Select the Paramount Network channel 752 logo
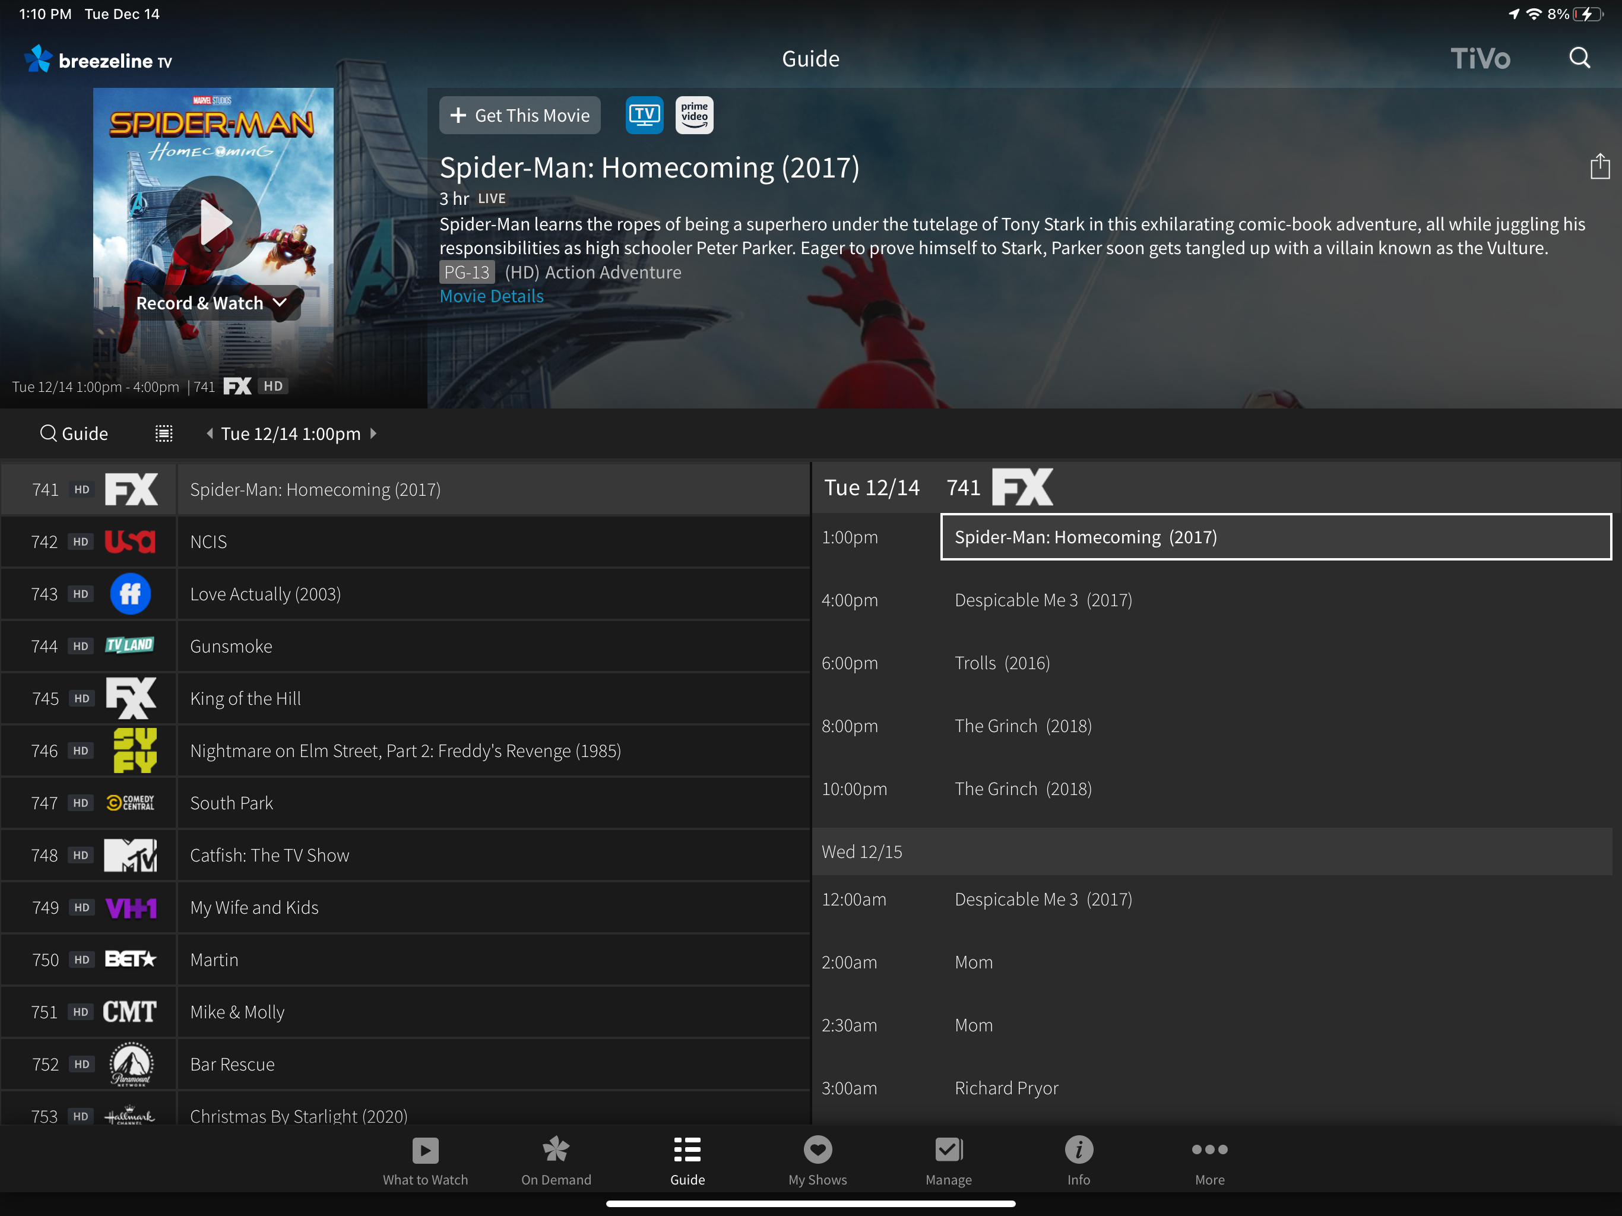The width and height of the screenshot is (1622, 1216). (x=131, y=1064)
